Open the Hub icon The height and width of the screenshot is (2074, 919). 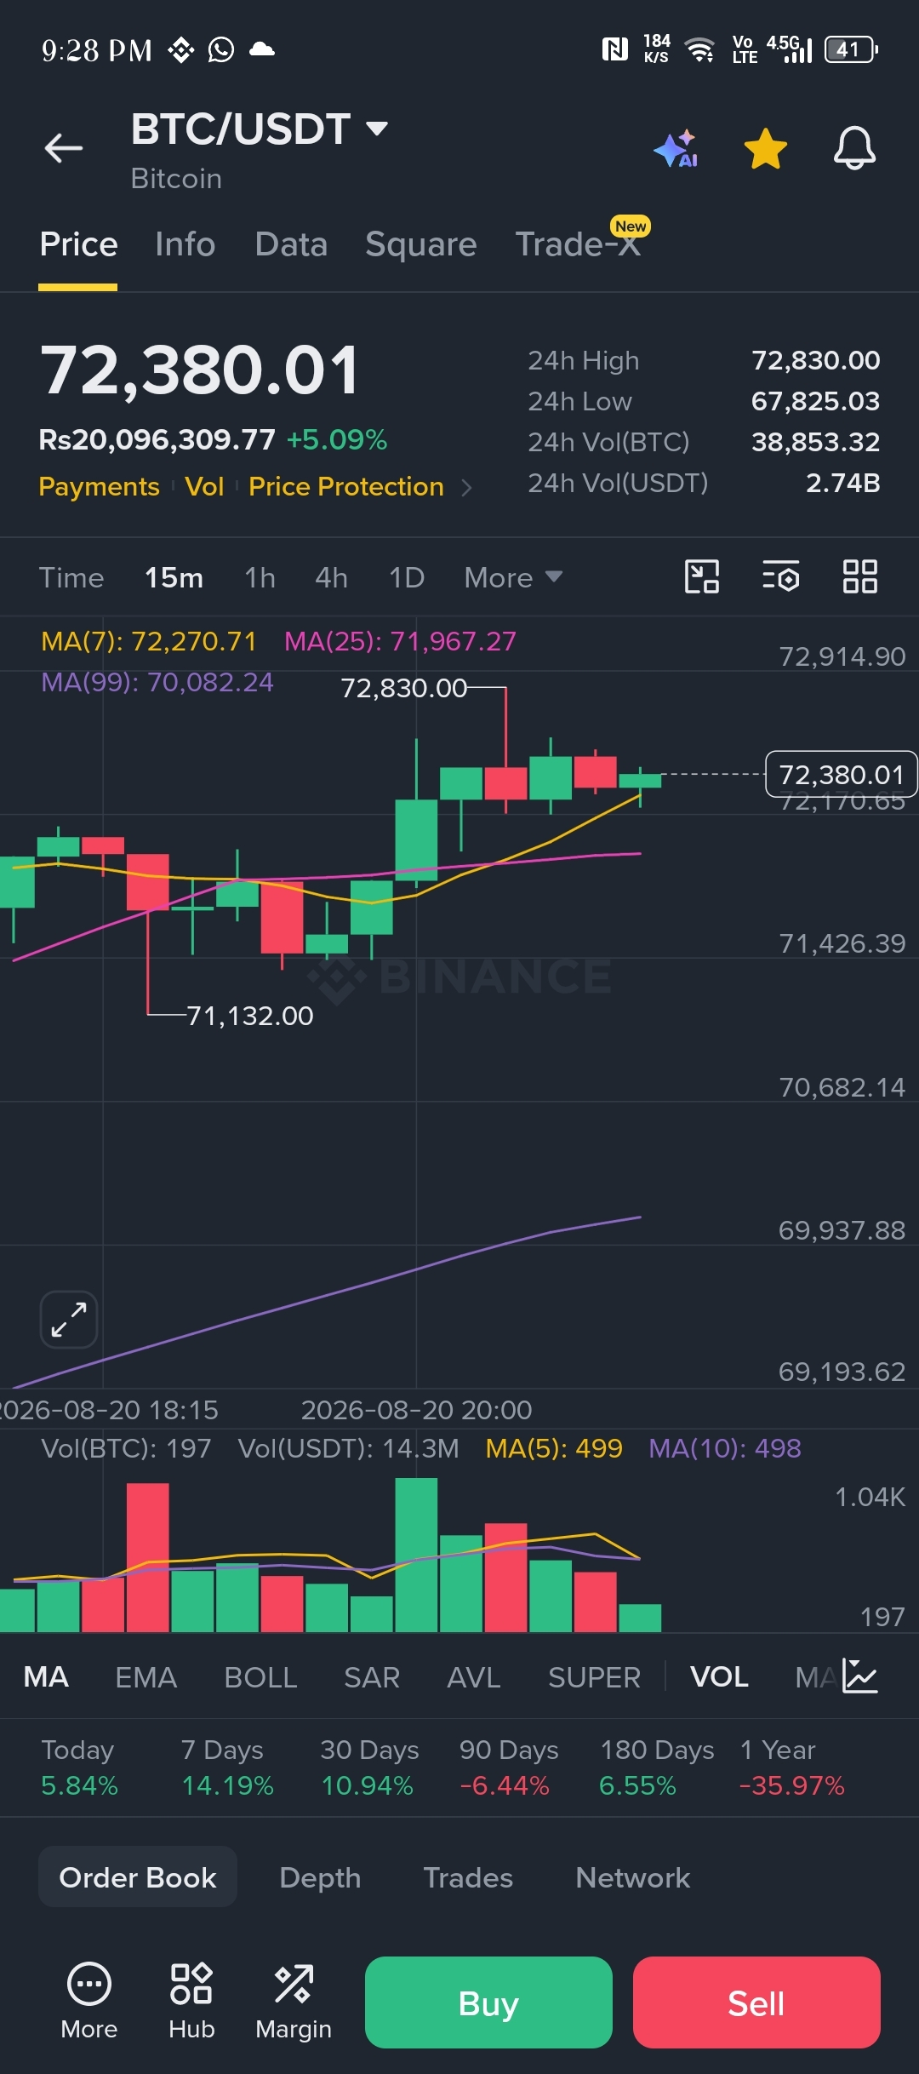(191, 2001)
